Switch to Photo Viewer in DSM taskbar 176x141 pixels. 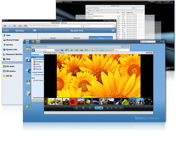click(38, 42)
